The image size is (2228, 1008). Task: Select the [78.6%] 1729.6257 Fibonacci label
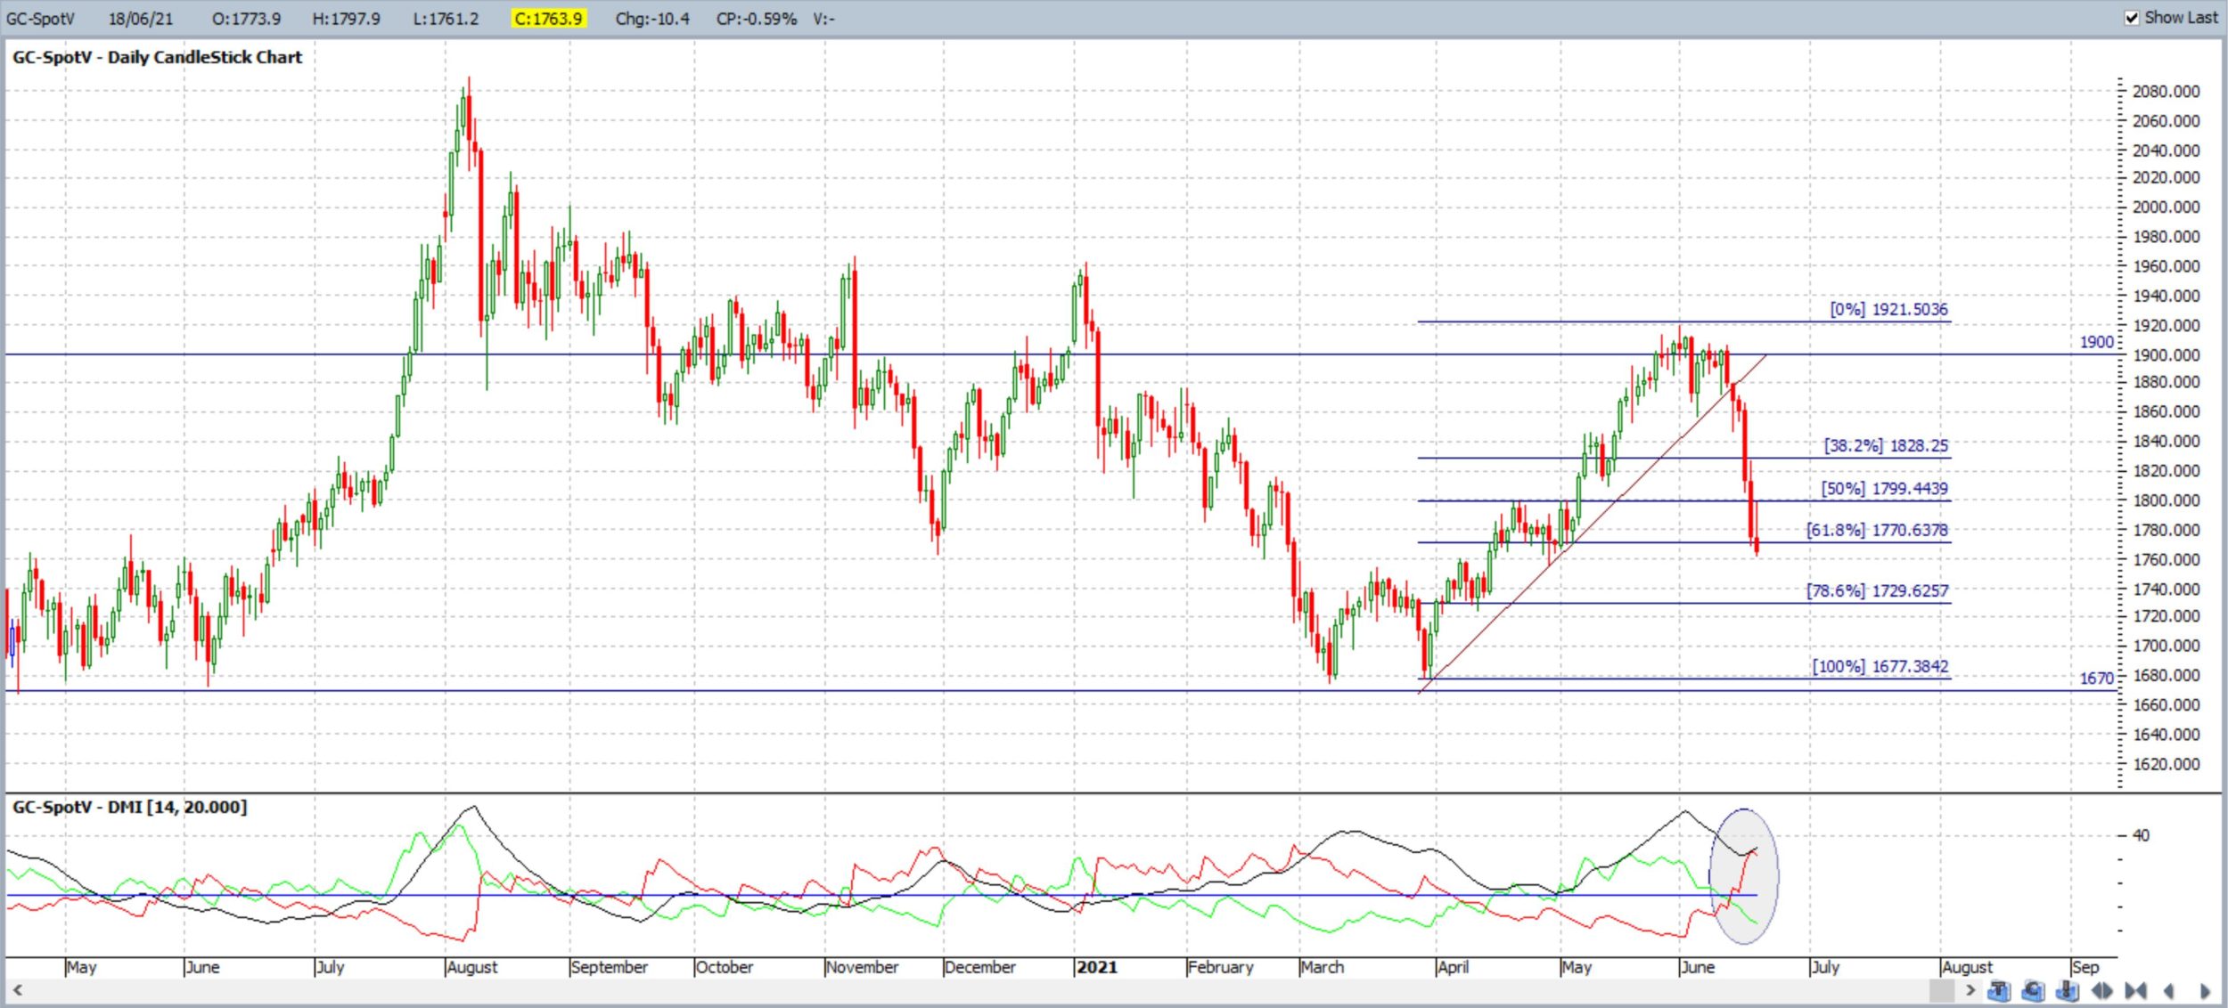tap(1877, 590)
